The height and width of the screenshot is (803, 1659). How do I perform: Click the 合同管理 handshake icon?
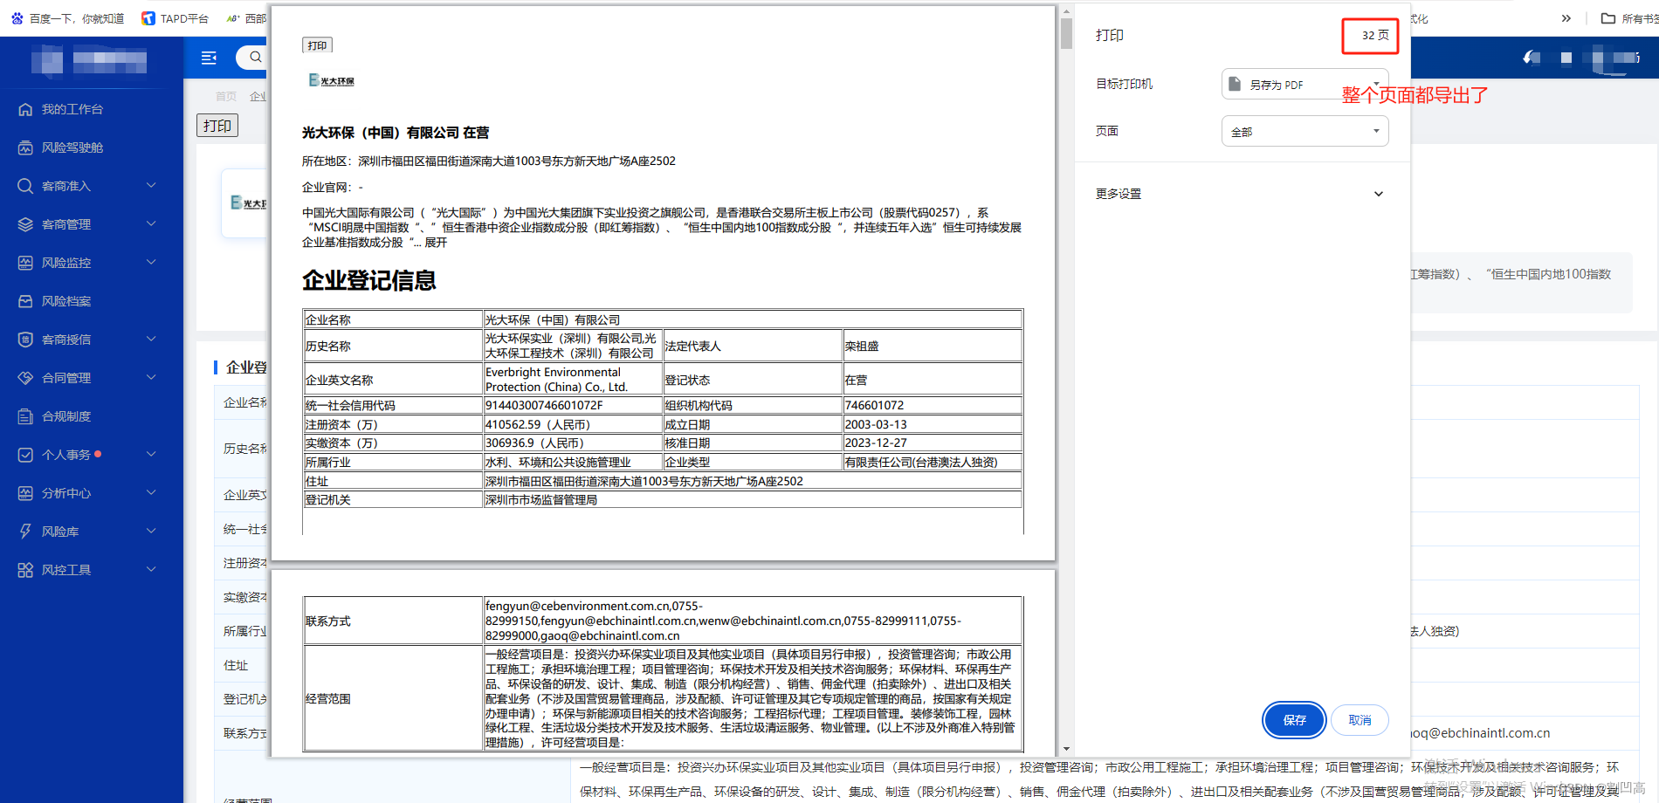[25, 378]
